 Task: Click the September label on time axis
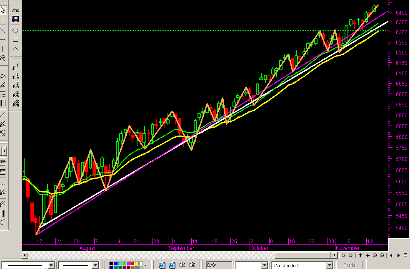tap(182, 248)
